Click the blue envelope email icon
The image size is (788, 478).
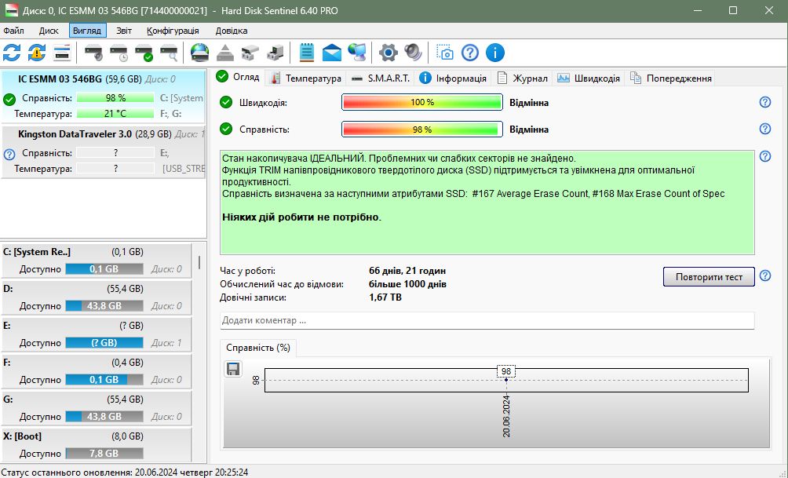(x=332, y=53)
